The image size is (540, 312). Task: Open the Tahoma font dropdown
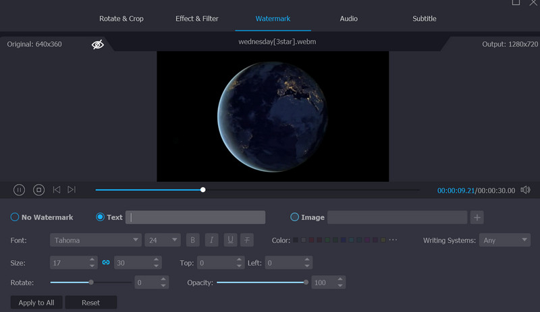tap(94, 240)
